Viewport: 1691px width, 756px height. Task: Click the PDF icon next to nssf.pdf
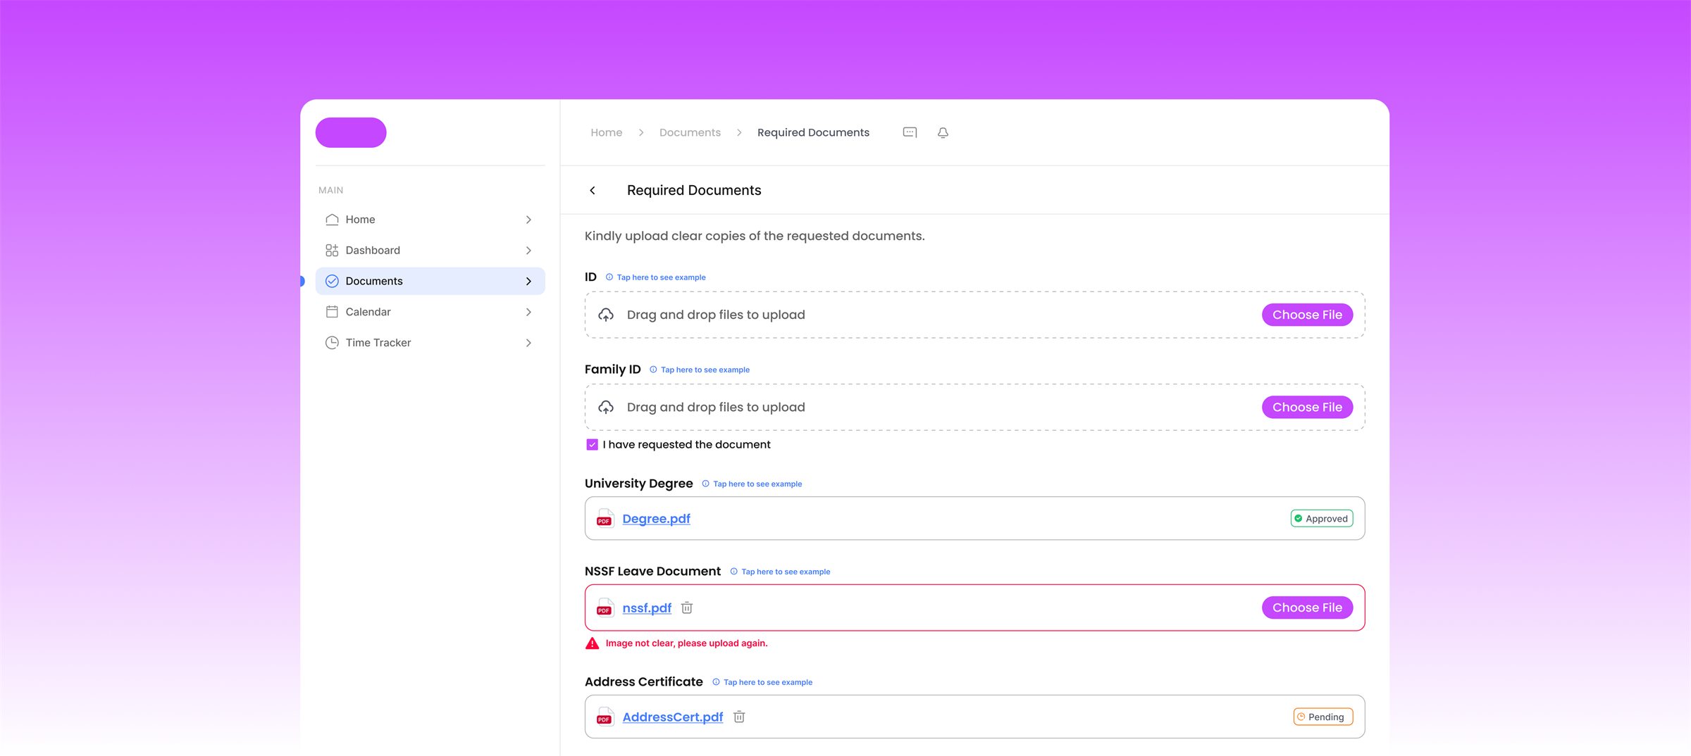tap(605, 607)
